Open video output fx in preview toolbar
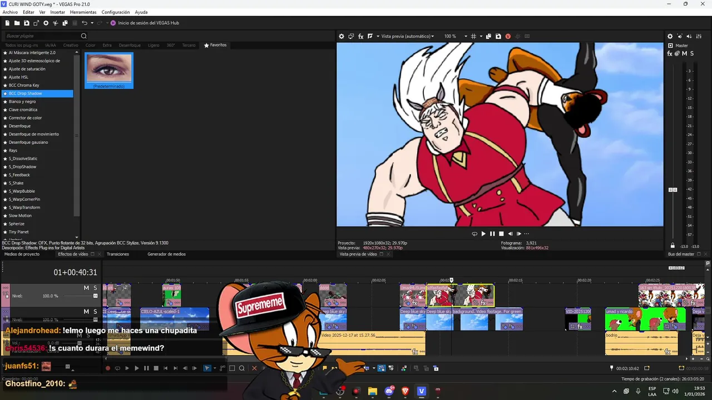The width and height of the screenshot is (712, 400). (x=360, y=36)
